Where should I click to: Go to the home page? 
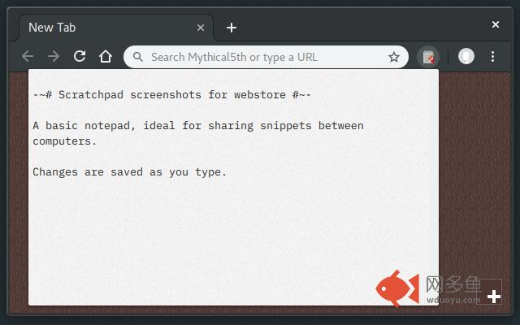coord(106,56)
